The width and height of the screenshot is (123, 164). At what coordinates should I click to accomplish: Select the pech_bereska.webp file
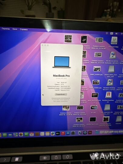point(95,95)
